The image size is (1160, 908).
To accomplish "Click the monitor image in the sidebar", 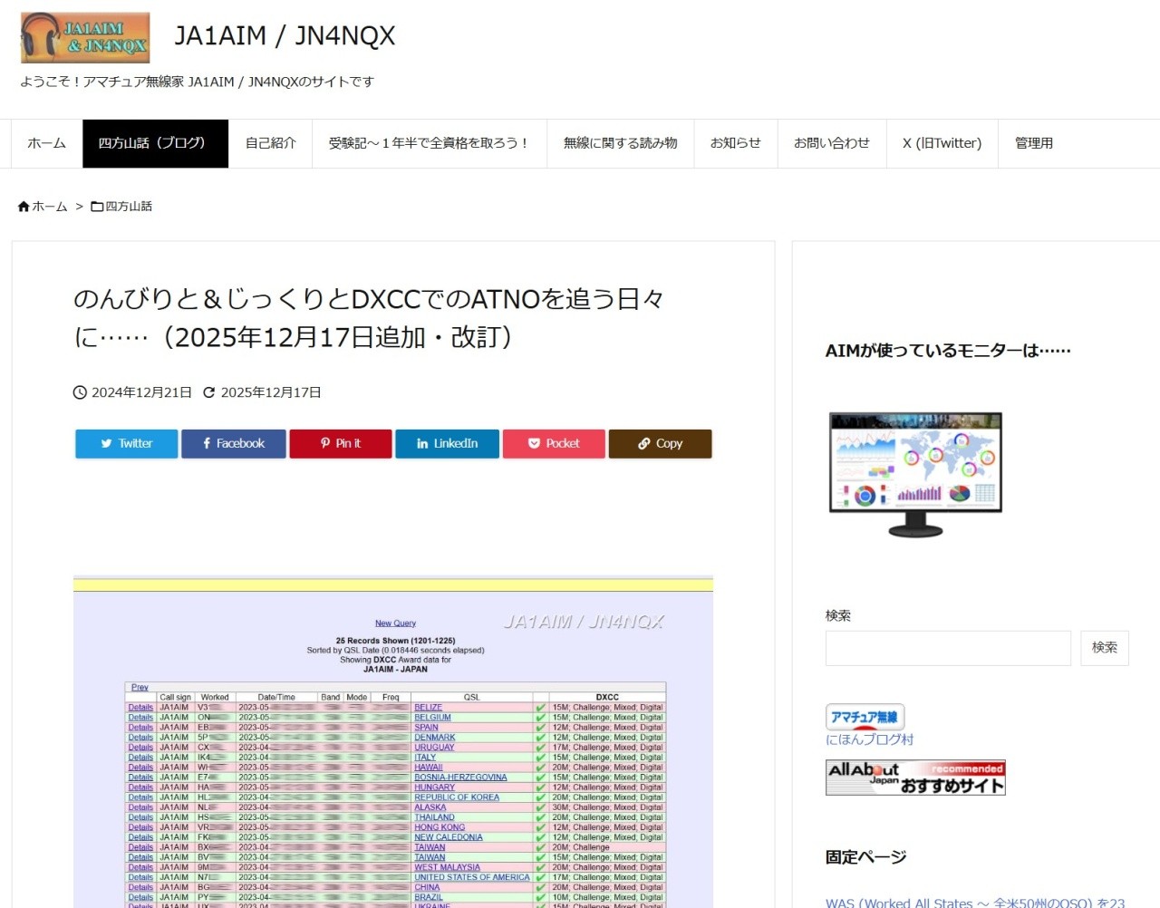I will click(x=915, y=474).
